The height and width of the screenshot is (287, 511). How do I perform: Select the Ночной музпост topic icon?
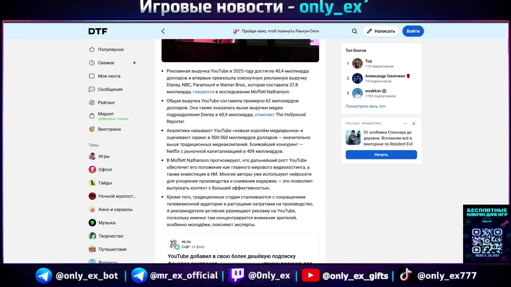[92, 196]
